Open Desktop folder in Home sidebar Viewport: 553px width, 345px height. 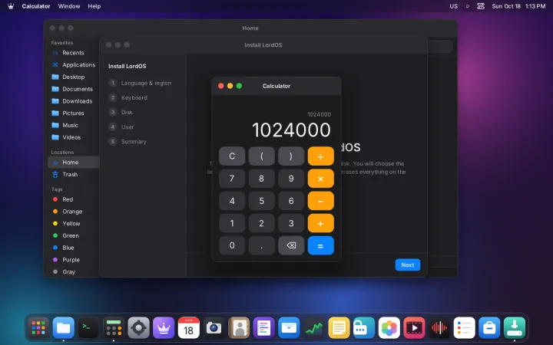[73, 77]
